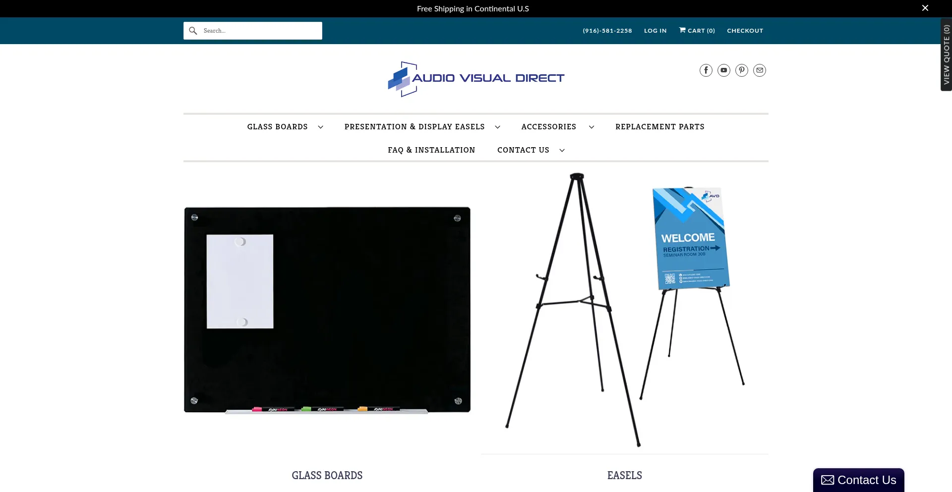Go to Checkout
952x492 pixels.
pyautogui.click(x=745, y=31)
